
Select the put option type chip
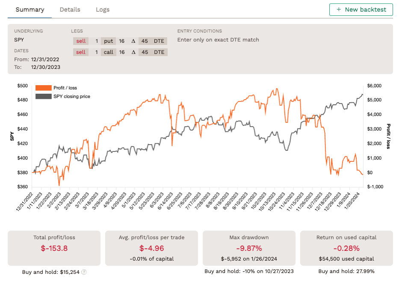tap(109, 41)
